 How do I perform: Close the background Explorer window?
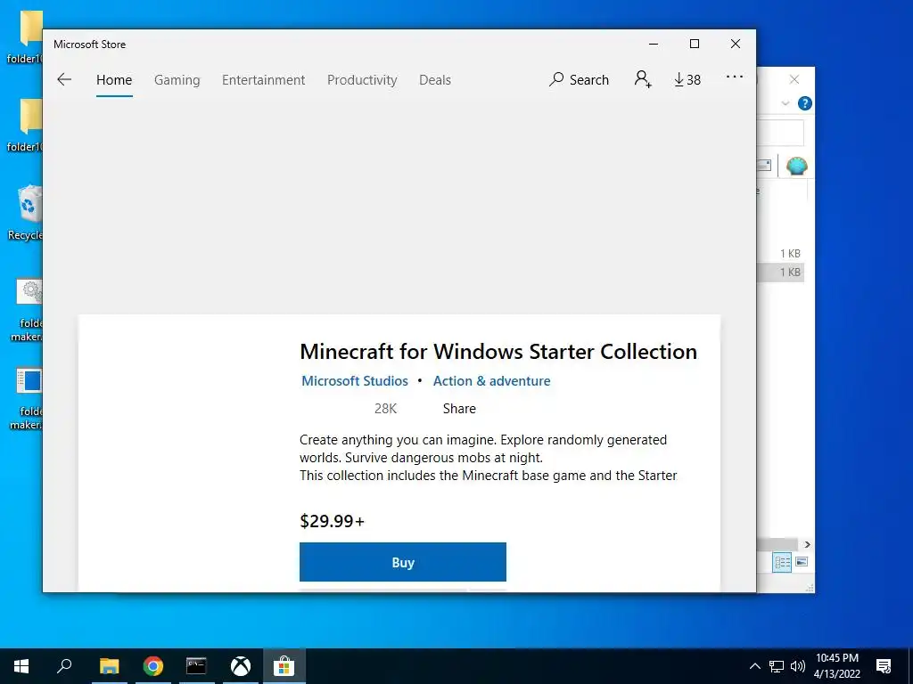794,79
